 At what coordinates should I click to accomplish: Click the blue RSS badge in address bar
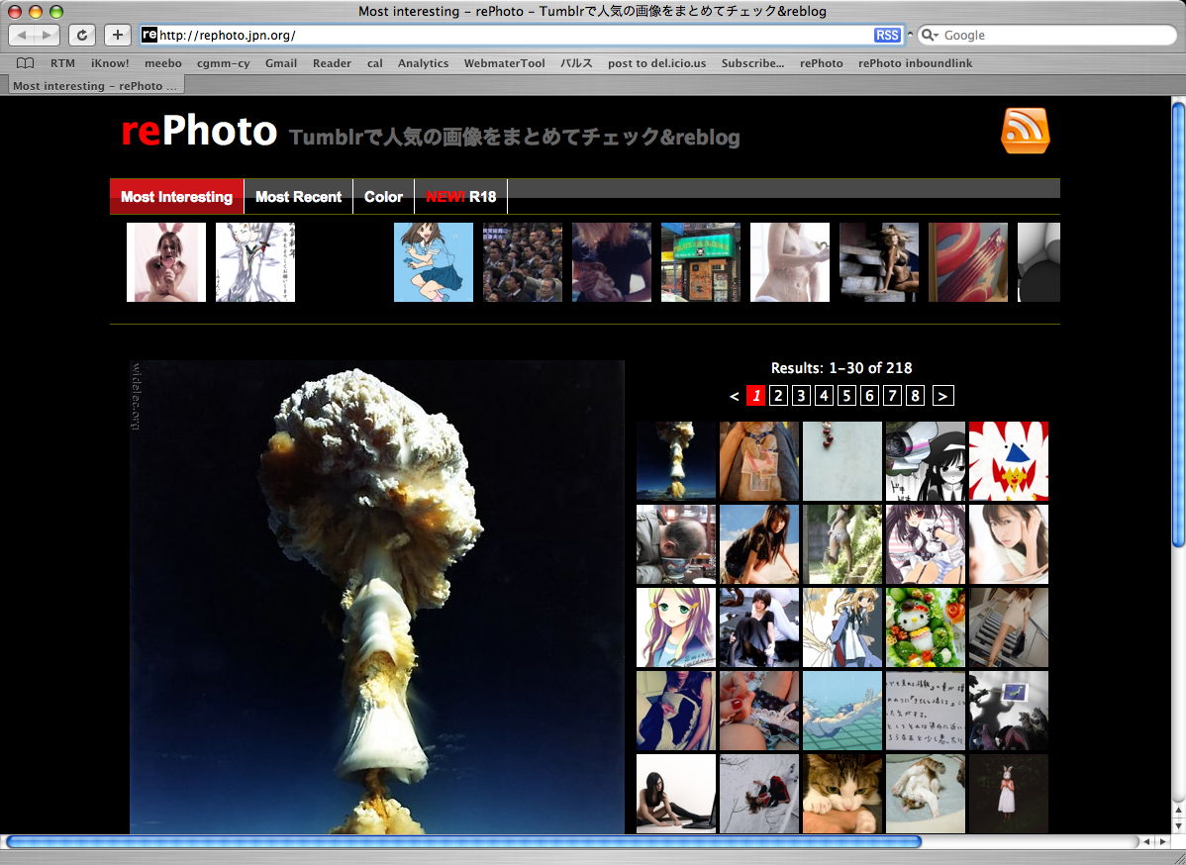click(886, 35)
